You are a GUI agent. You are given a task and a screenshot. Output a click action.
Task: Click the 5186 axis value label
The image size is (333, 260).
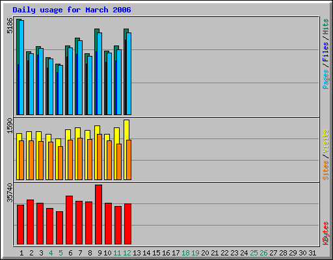click(10, 26)
